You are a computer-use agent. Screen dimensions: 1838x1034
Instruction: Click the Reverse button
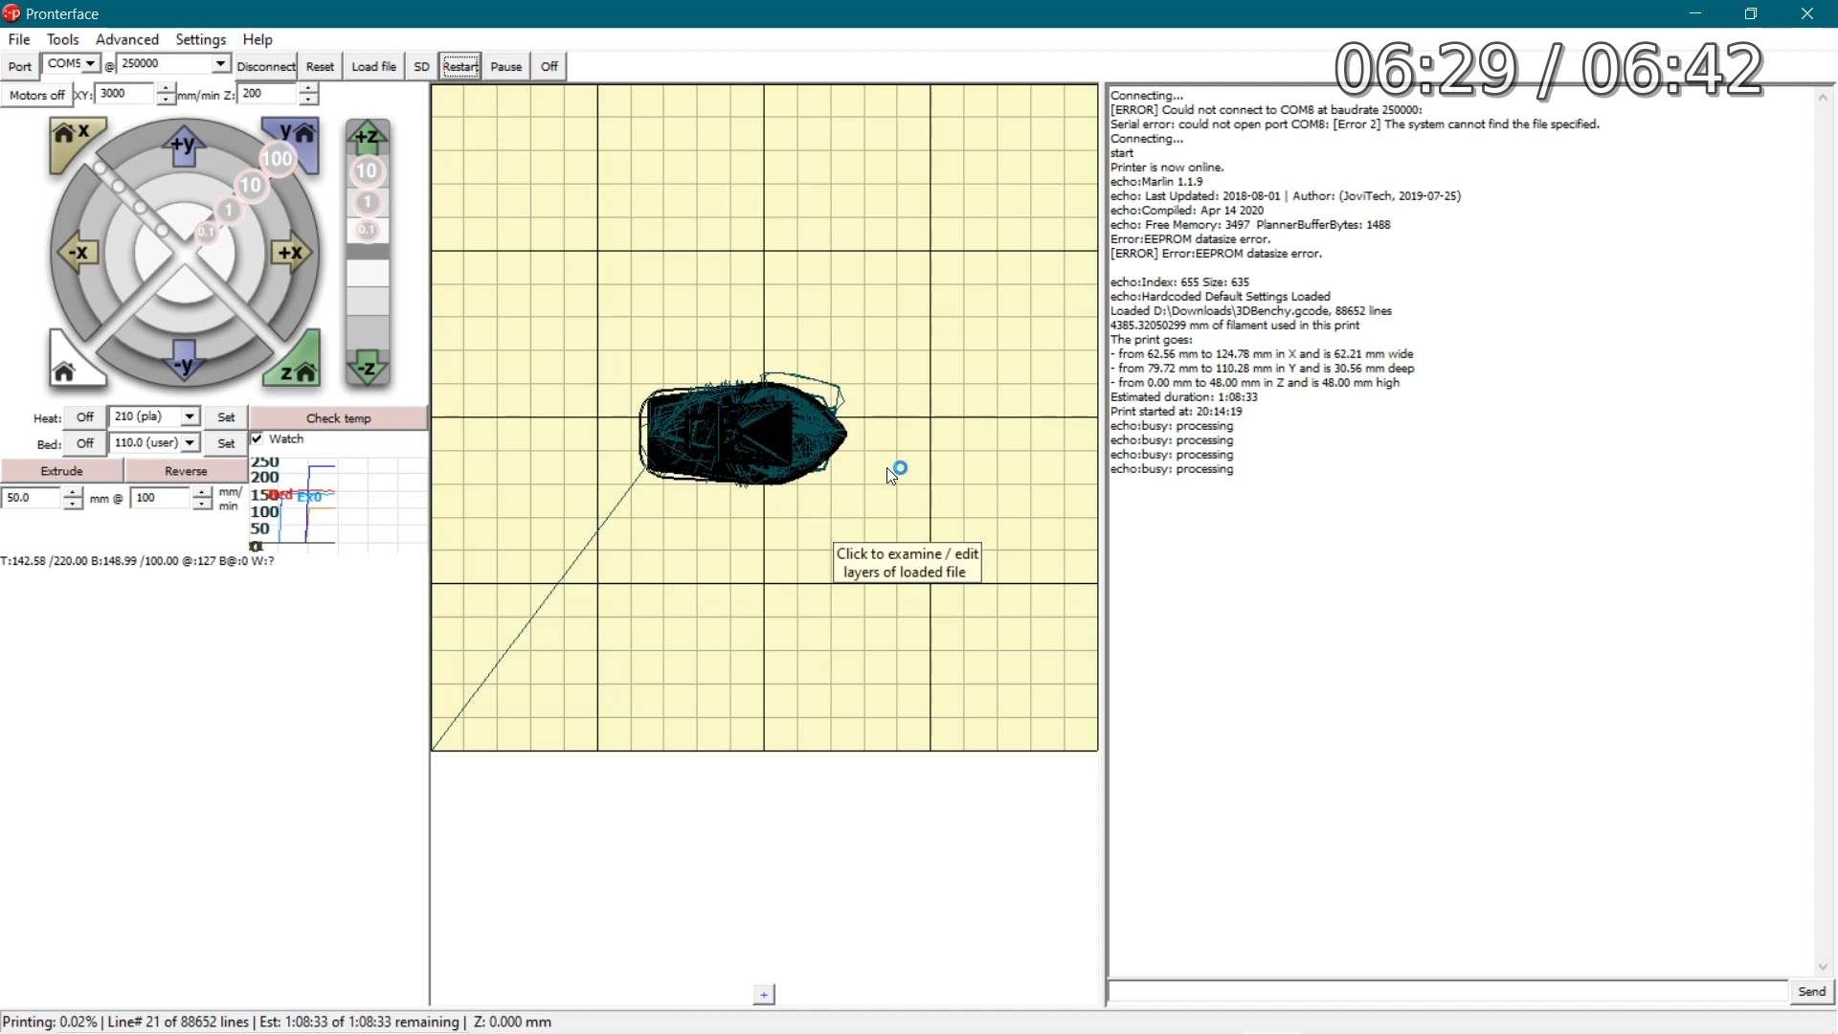pos(187,471)
